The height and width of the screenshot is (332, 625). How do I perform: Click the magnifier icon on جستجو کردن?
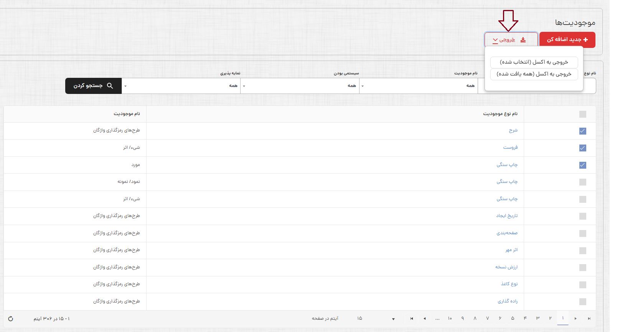point(110,86)
